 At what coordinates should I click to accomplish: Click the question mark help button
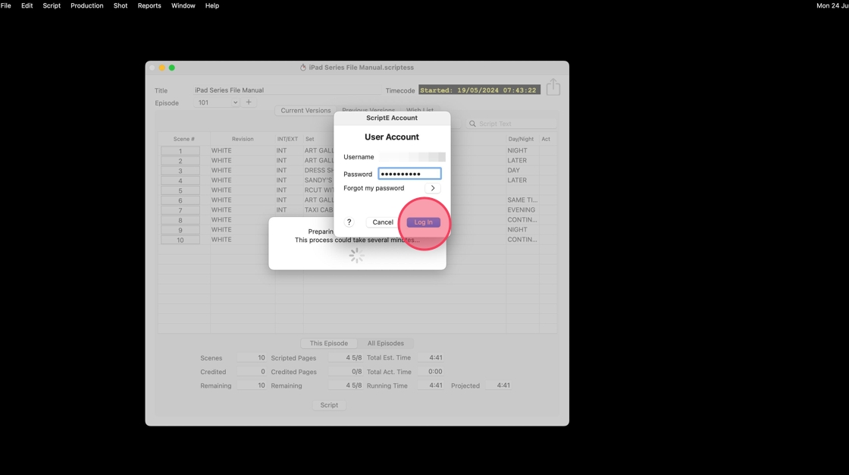(x=349, y=222)
